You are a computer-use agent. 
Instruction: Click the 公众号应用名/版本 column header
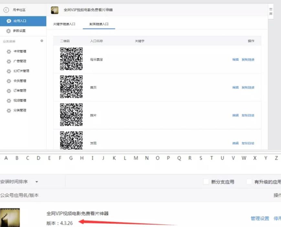click(19, 195)
